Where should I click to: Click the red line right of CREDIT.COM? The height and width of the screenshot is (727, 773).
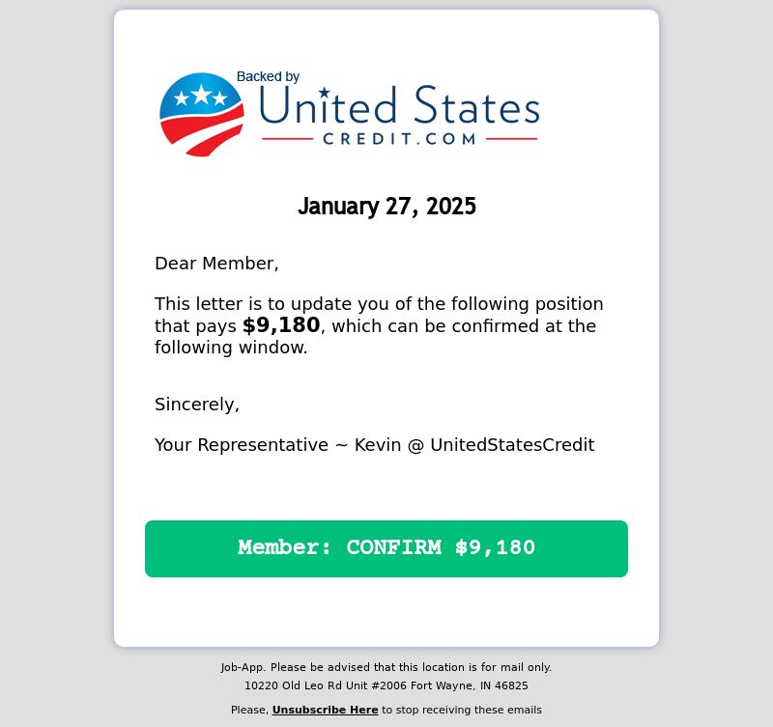click(511, 139)
